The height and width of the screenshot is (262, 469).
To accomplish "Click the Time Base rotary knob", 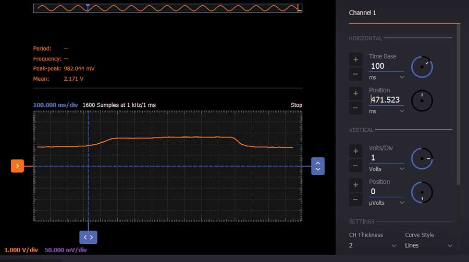I will pyautogui.click(x=422, y=67).
